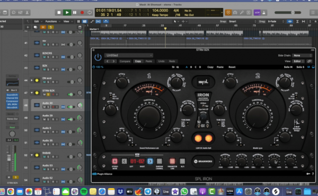This screenshot has width=318, height=196.
Task: Go to previous plugin preset
Action: 108,61
